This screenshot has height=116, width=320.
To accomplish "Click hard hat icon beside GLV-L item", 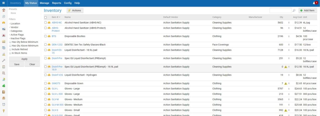I will click(x=49, y=89).
